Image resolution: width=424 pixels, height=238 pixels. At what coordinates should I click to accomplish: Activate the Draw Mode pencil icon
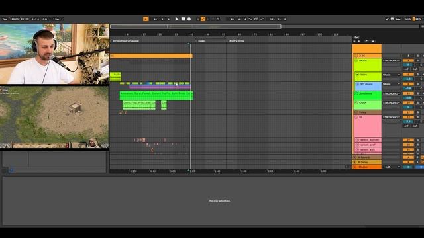click(387, 19)
